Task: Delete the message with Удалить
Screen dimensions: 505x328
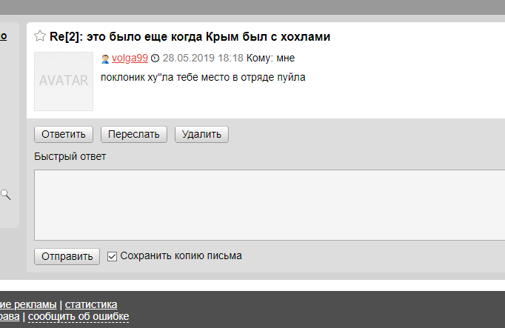Action: 201,134
